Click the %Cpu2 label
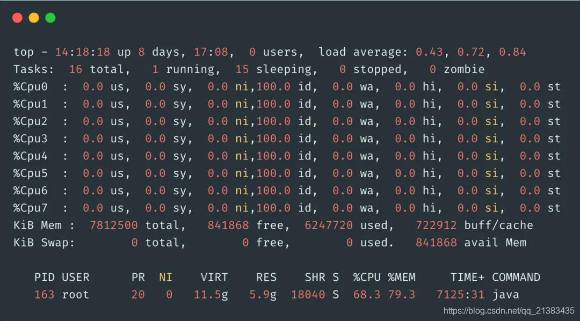The height and width of the screenshot is (321, 580). coord(31,121)
